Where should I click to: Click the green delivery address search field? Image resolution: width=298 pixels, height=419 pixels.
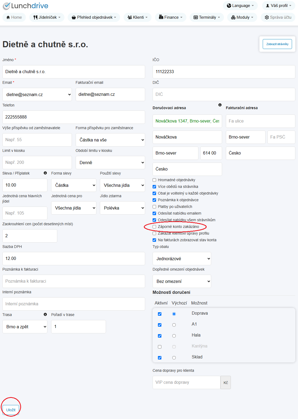tap(187, 121)
